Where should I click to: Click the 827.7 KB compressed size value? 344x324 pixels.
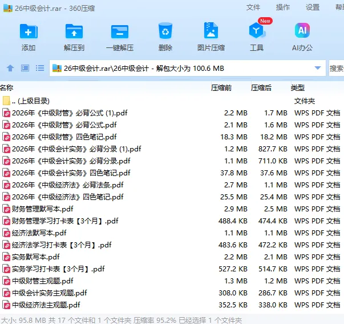pyautogui.click(x=273, y=149)
